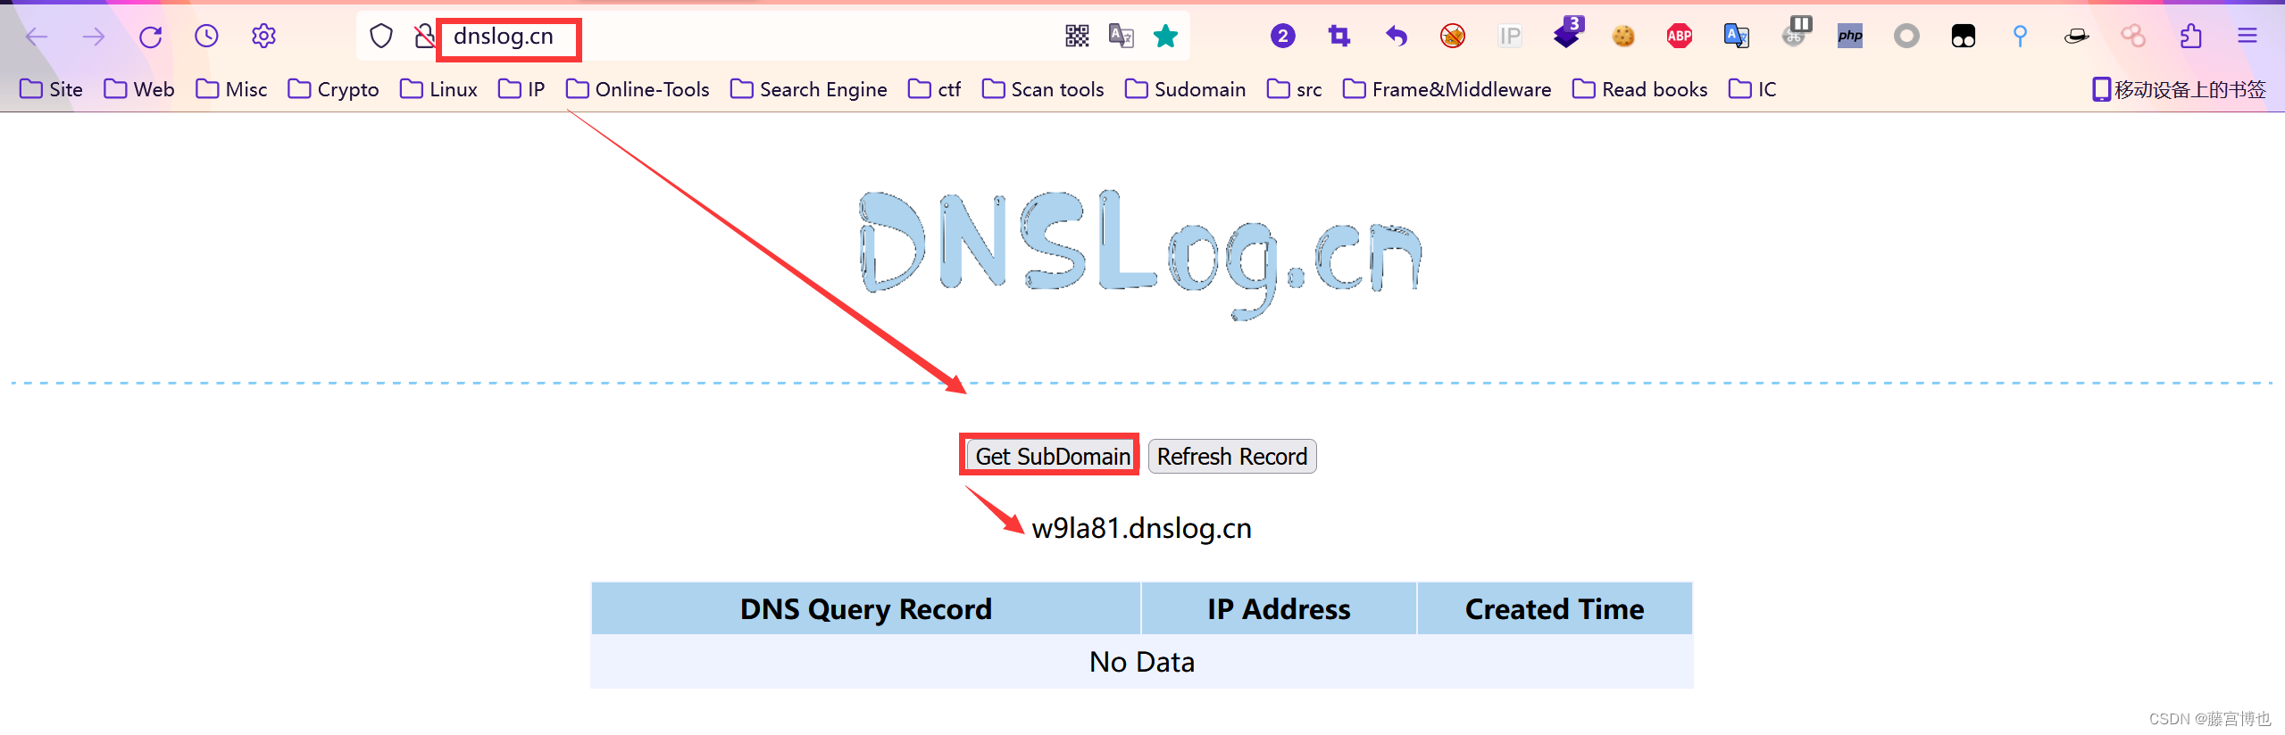Open the mobile device bookmarks (移动设备上的书签)
The image size is (2285, 735).
coord(2180,89)
